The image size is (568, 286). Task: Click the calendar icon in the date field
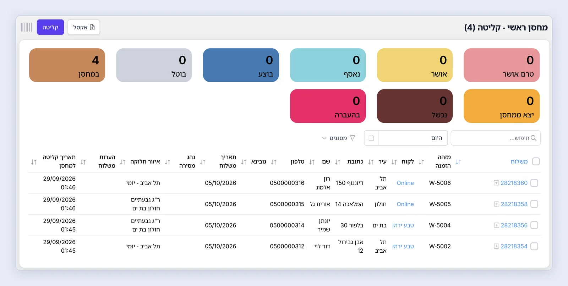[371, 138]
